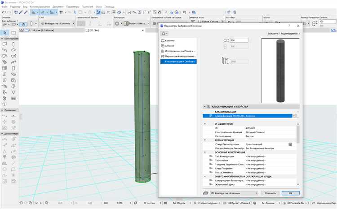Open Параметры Конструктивно settings page
This screenshot has height=209, width=337.
[x=178, y=56]
